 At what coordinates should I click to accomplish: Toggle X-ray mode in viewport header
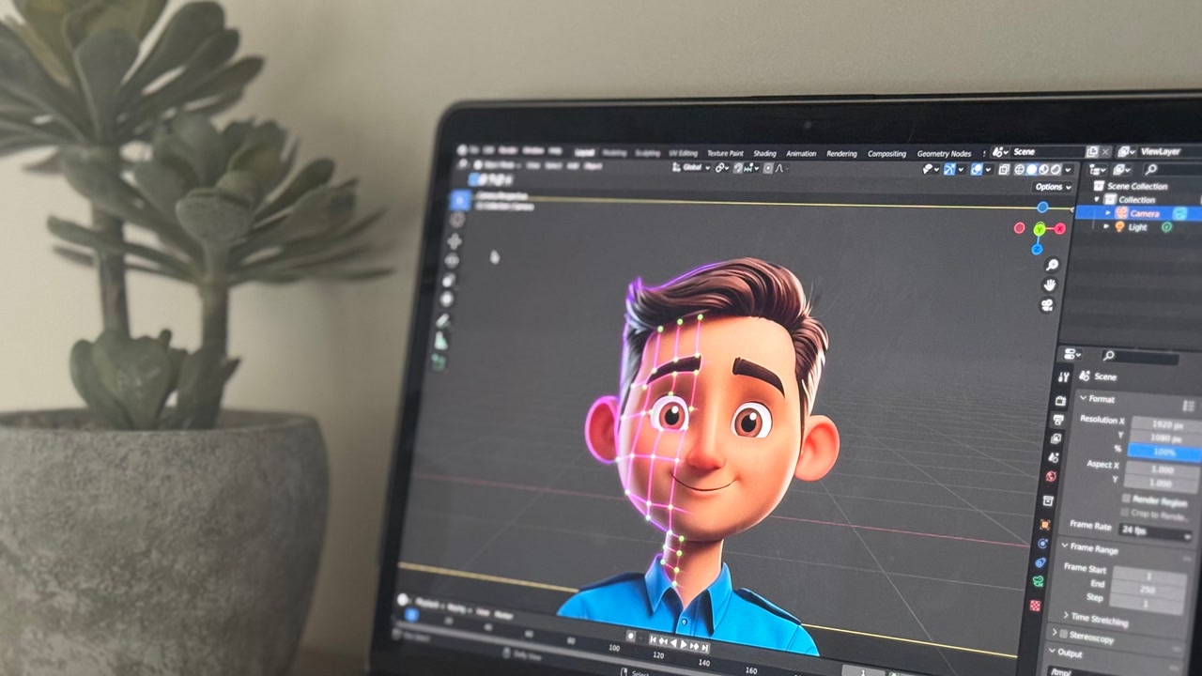[1004, 170]
